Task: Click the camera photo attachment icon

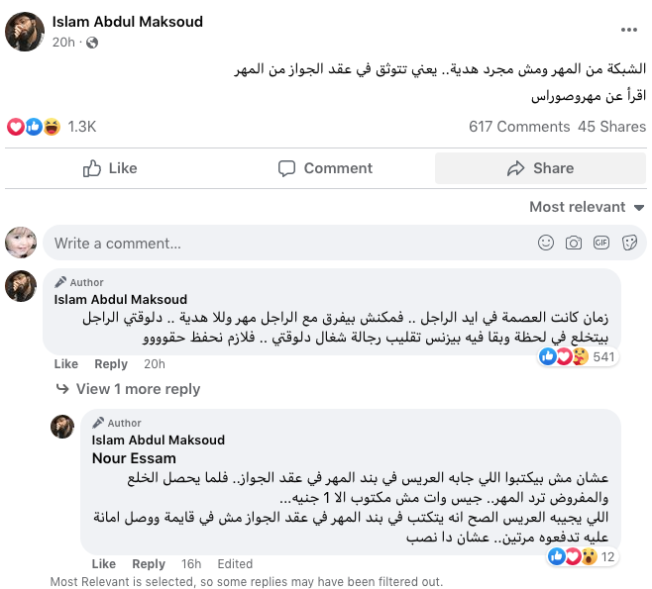Action: point(574,243)
